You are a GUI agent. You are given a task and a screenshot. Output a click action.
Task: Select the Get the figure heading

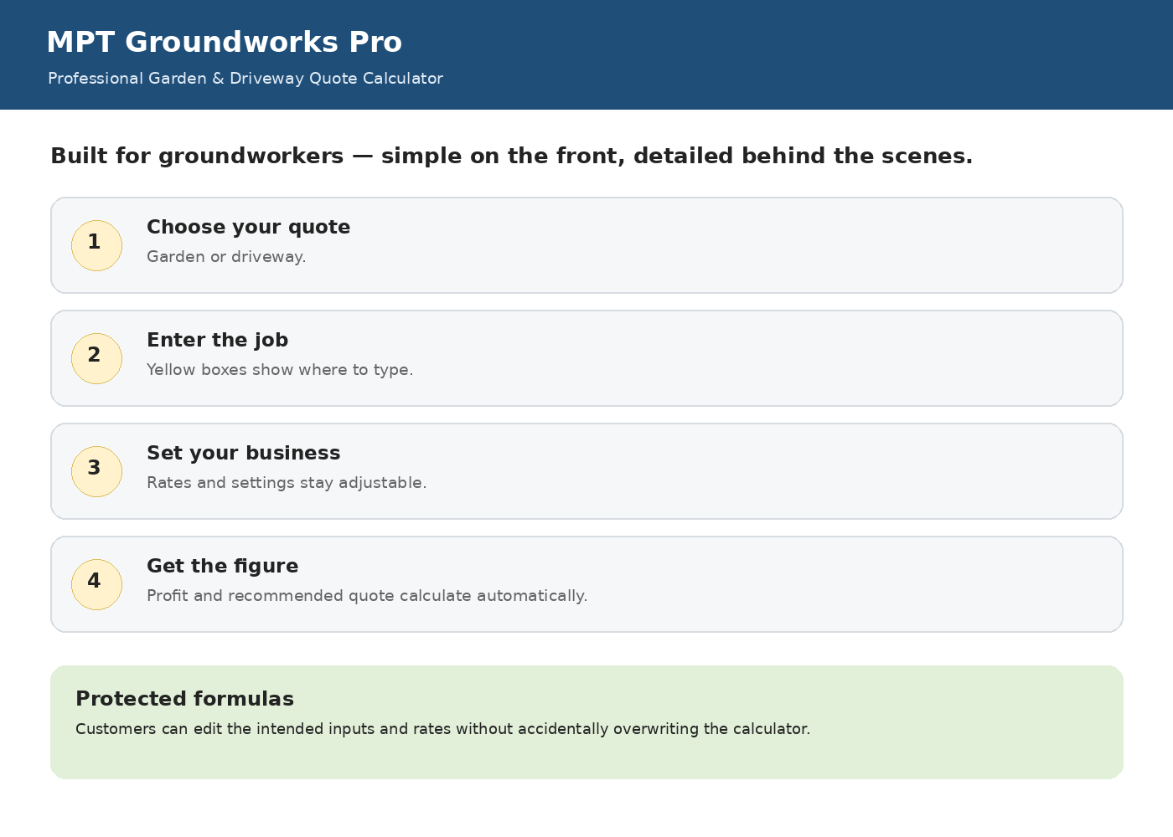point(222,567)
